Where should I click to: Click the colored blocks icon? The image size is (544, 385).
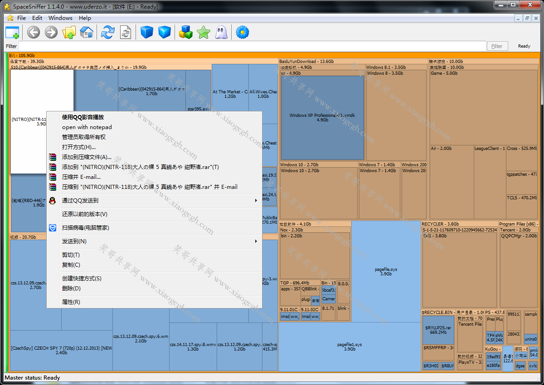click(186, 32)
